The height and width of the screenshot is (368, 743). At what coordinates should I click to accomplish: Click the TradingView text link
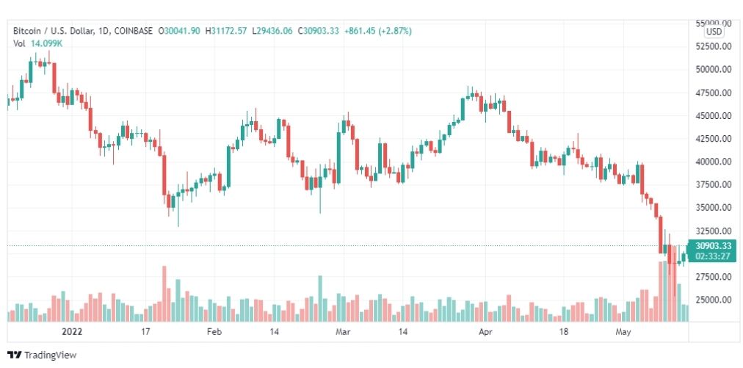50,356
